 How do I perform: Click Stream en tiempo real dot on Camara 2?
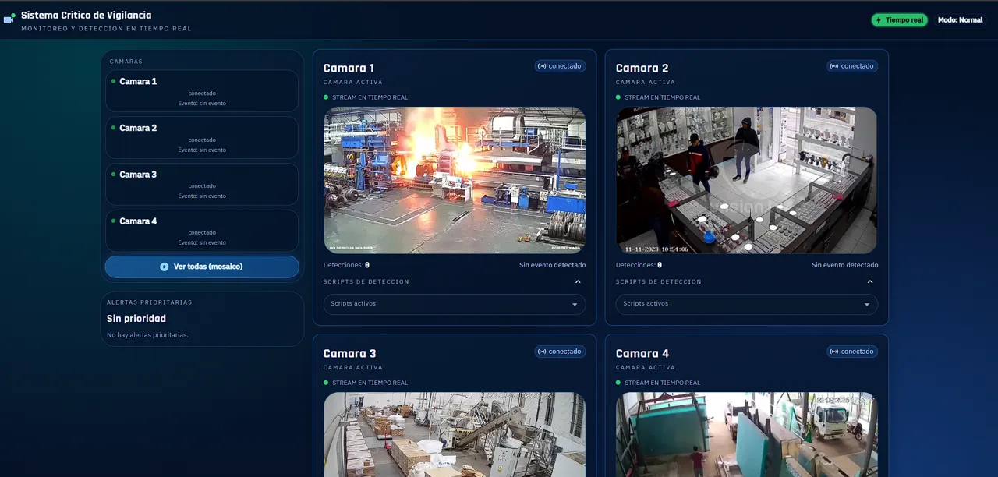pyautogui.click(x=618, y=97)
